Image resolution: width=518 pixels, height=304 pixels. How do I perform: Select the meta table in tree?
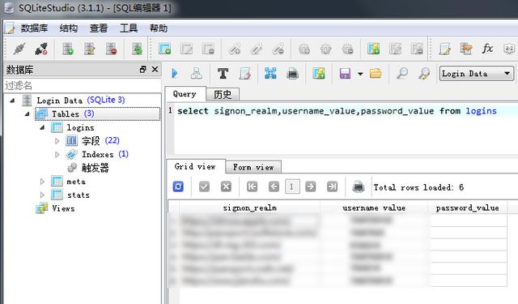[x=75, y=182]
